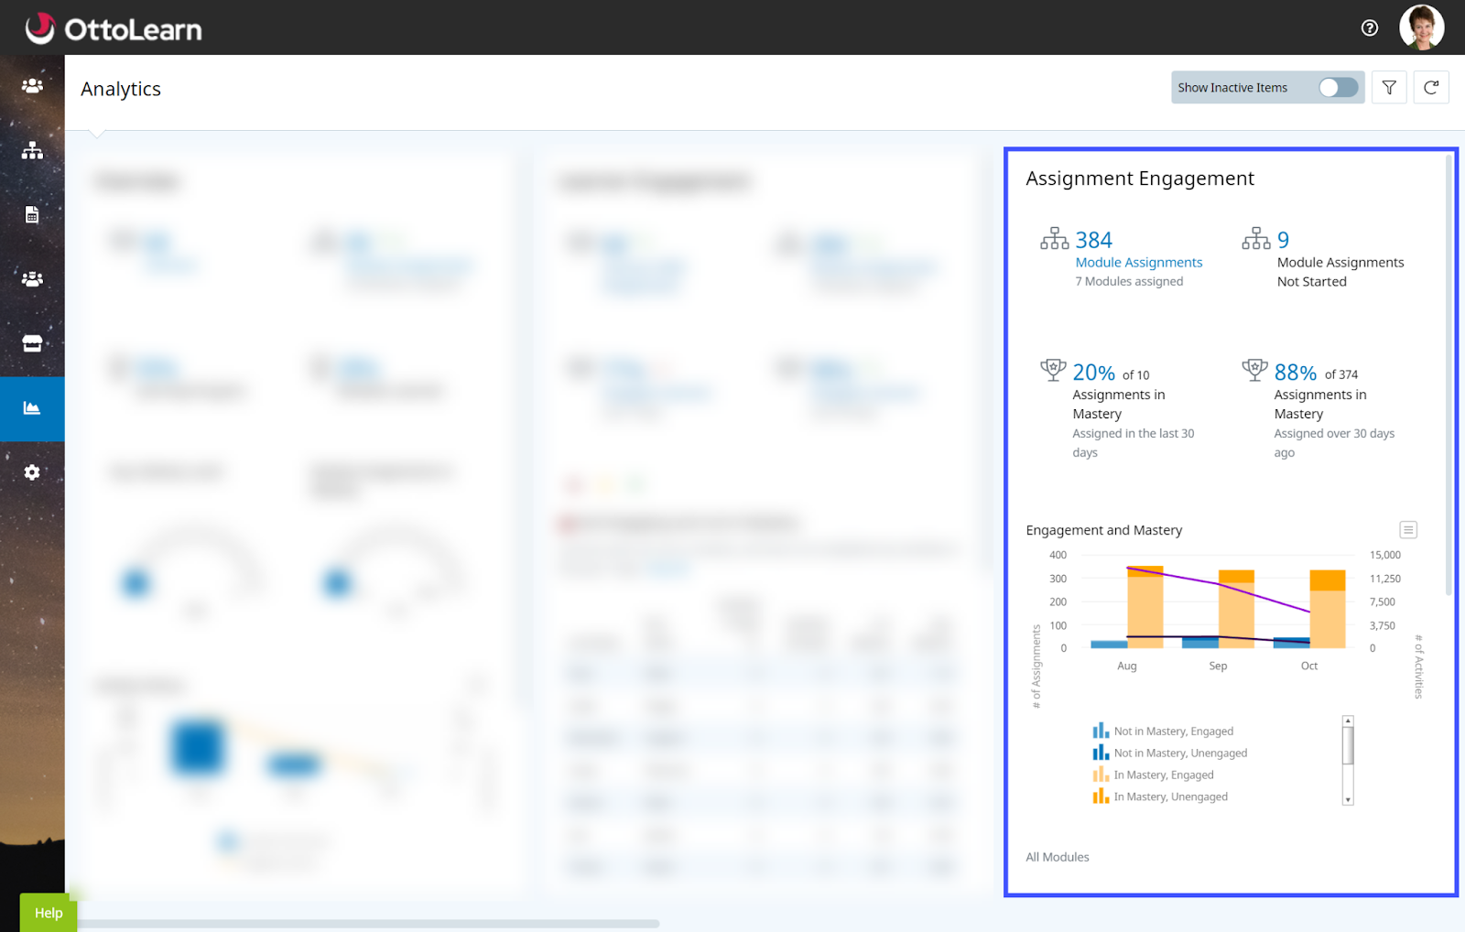Click the "Assignment Engagement" panel heading
The height and width of the screenshot is (932, 1465).
(x=1140, y=179)
